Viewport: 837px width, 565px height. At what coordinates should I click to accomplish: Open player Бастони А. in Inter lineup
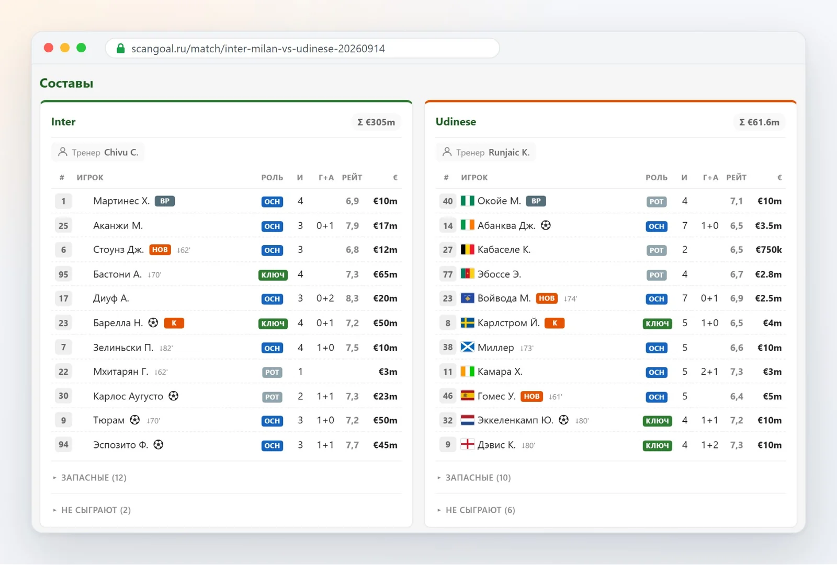coord(117,274)
